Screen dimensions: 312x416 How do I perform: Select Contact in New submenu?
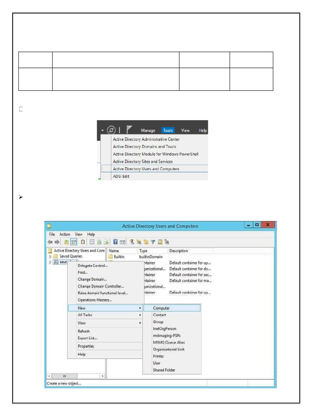click(x=159, y=315)
